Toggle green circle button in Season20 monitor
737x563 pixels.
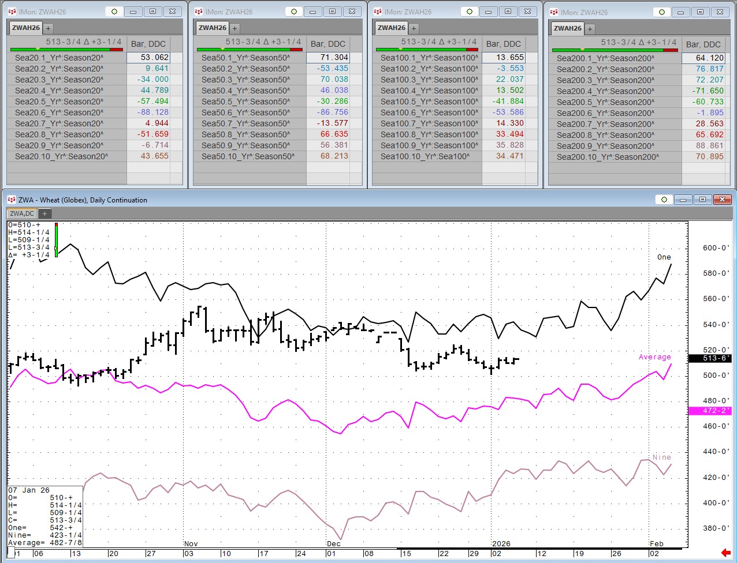[x=114, y=12]
